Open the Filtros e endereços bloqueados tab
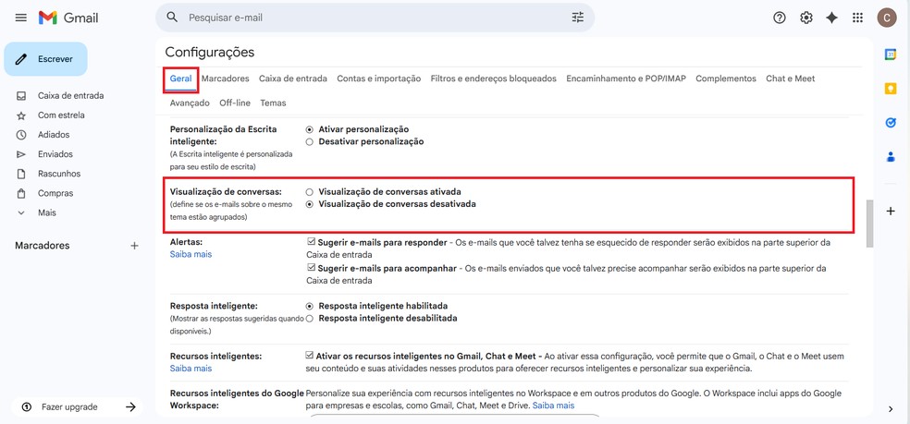 point(493,79)
